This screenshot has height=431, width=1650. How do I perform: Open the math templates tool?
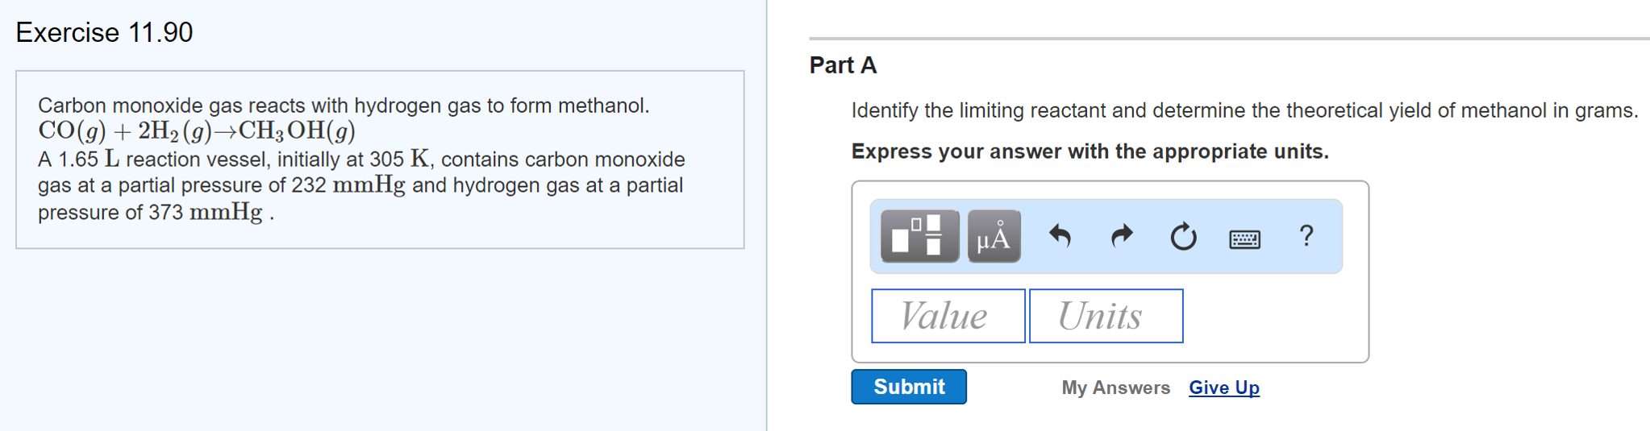[x=919, y=237]
